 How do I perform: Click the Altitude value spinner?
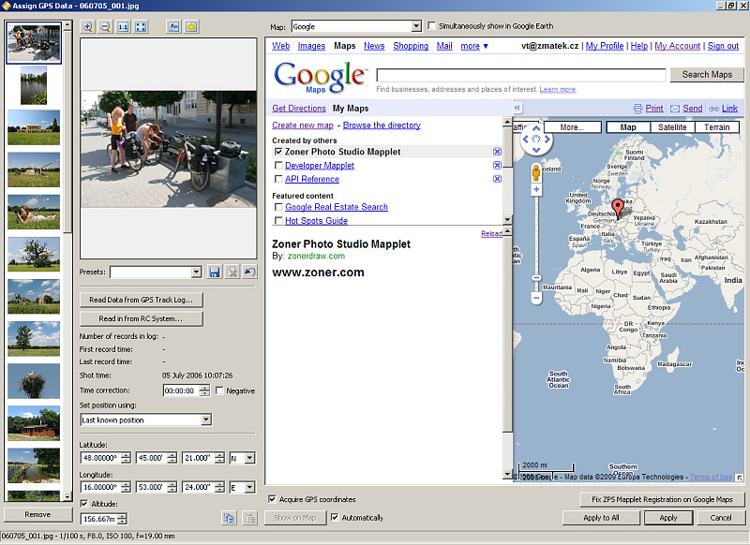click(123, 519)
